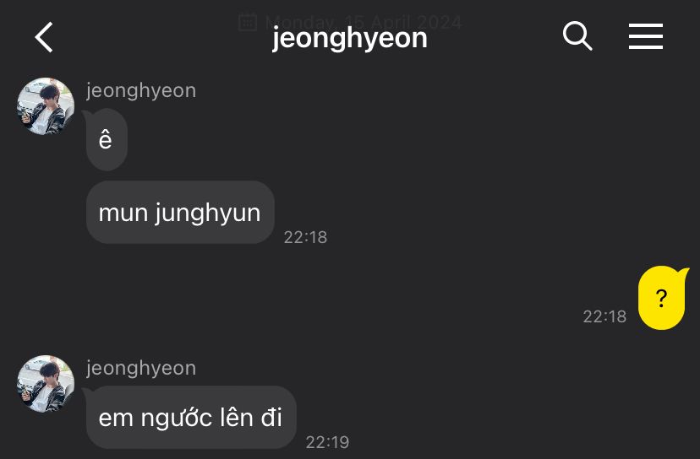Tap the sender name above last message
The image size is (700, 459).
click(x=141, y=369)
